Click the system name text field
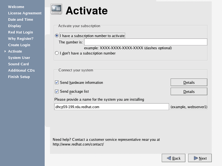The width and height of the screenshot is (222, 166). point(112,107)
